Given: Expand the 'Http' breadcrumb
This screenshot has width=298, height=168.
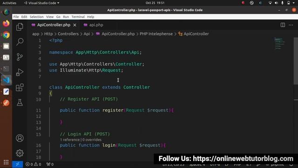Looking at the screenshot, I should [x=48, y=34].
